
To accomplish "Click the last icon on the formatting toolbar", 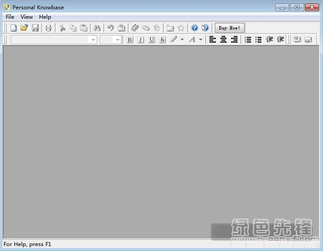I will (308, 39).
